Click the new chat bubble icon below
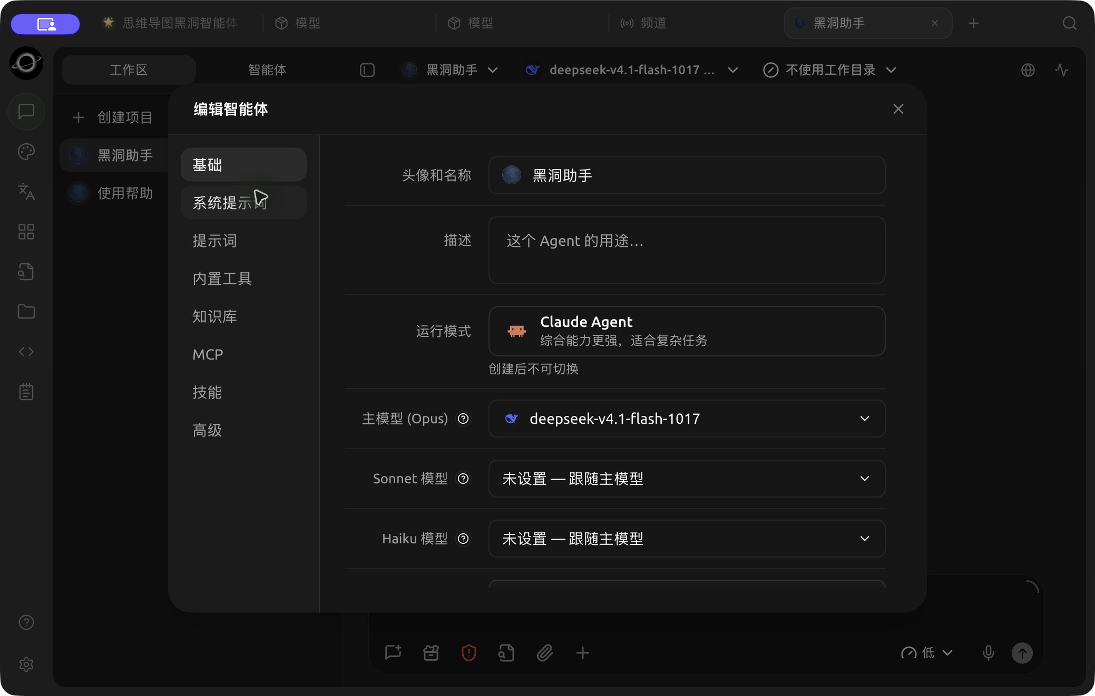 (x=393, y=653)
